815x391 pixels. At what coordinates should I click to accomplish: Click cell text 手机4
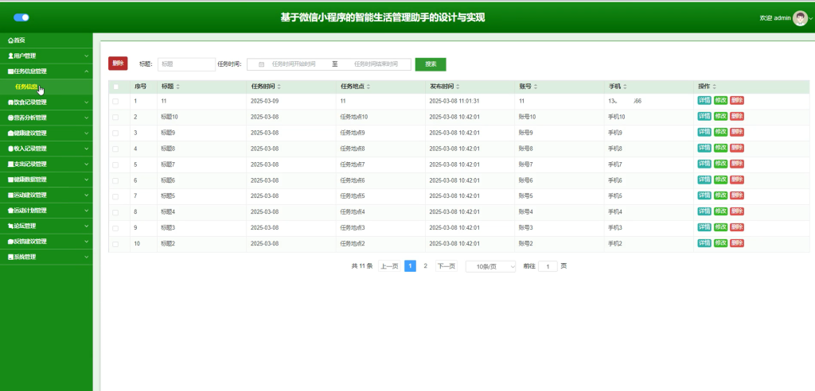point(615,212)
